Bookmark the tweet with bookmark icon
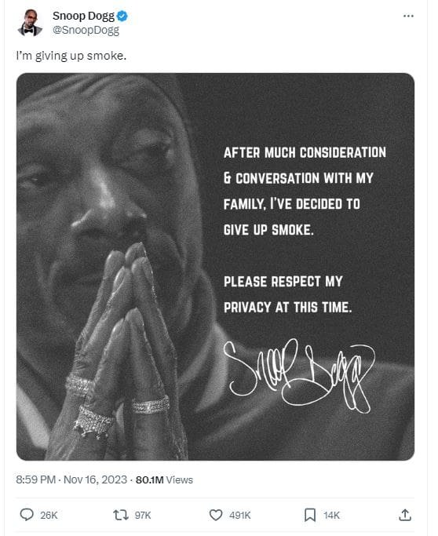 (310, 515)
